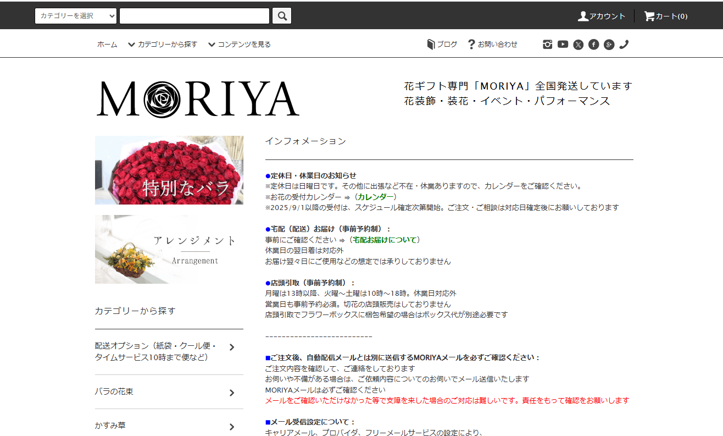723x436 pixels.
Task: Select the バラの花束 category
Action: pyautogui.click(x=114, y=391)
